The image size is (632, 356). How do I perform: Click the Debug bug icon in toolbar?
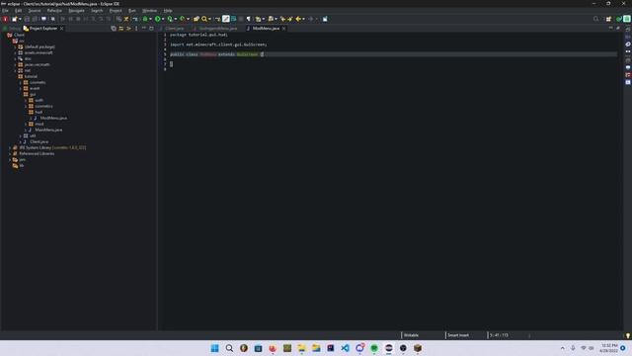(x=145, y=19)
